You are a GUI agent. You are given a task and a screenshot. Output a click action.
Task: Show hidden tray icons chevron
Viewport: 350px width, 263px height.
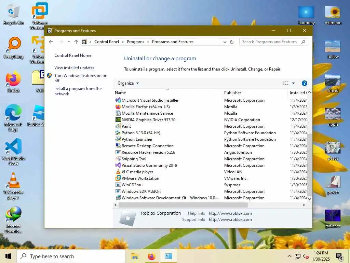coord(289,256)
